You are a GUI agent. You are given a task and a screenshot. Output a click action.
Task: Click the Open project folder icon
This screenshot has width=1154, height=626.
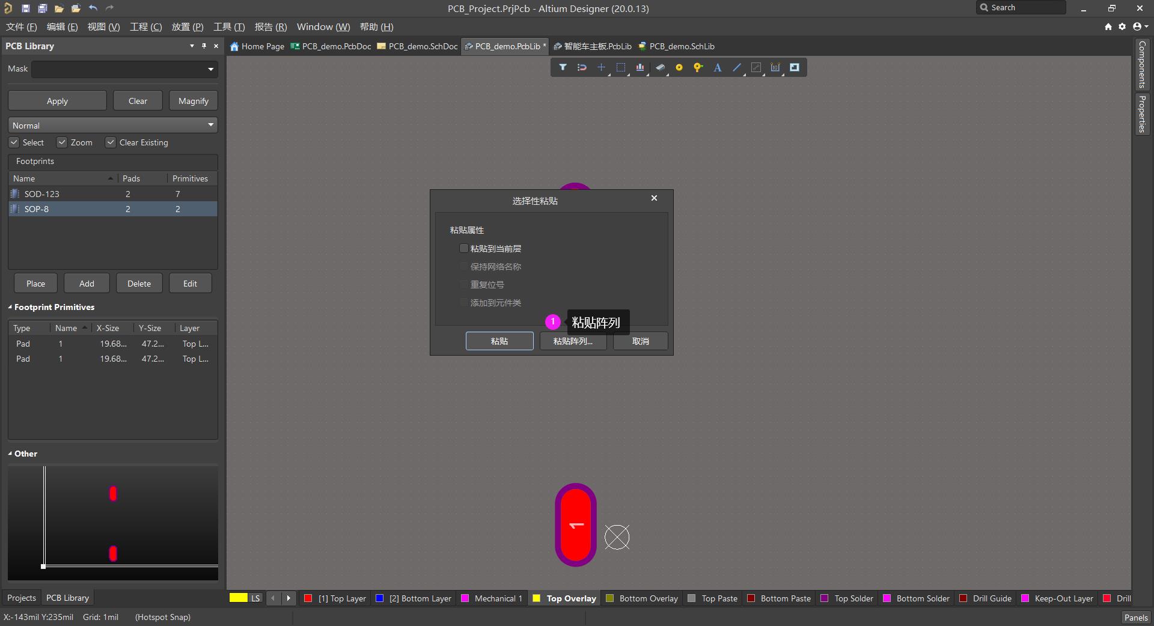76,8
